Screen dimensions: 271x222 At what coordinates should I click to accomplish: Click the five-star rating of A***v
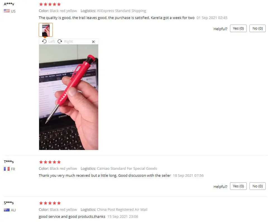(50, 4)
